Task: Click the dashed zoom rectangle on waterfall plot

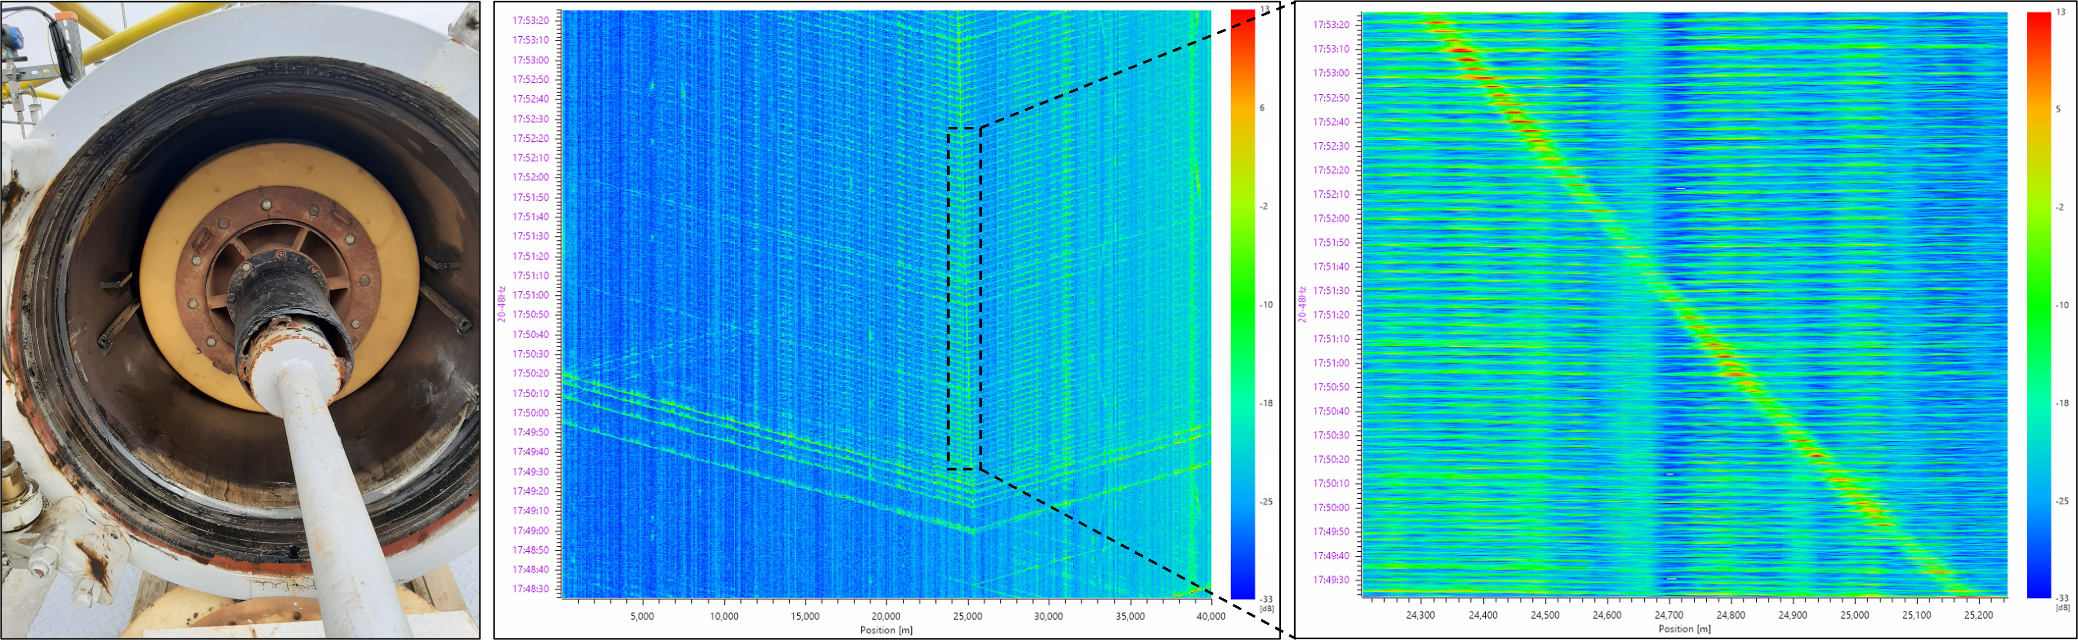Action: [x=964, y=298]
